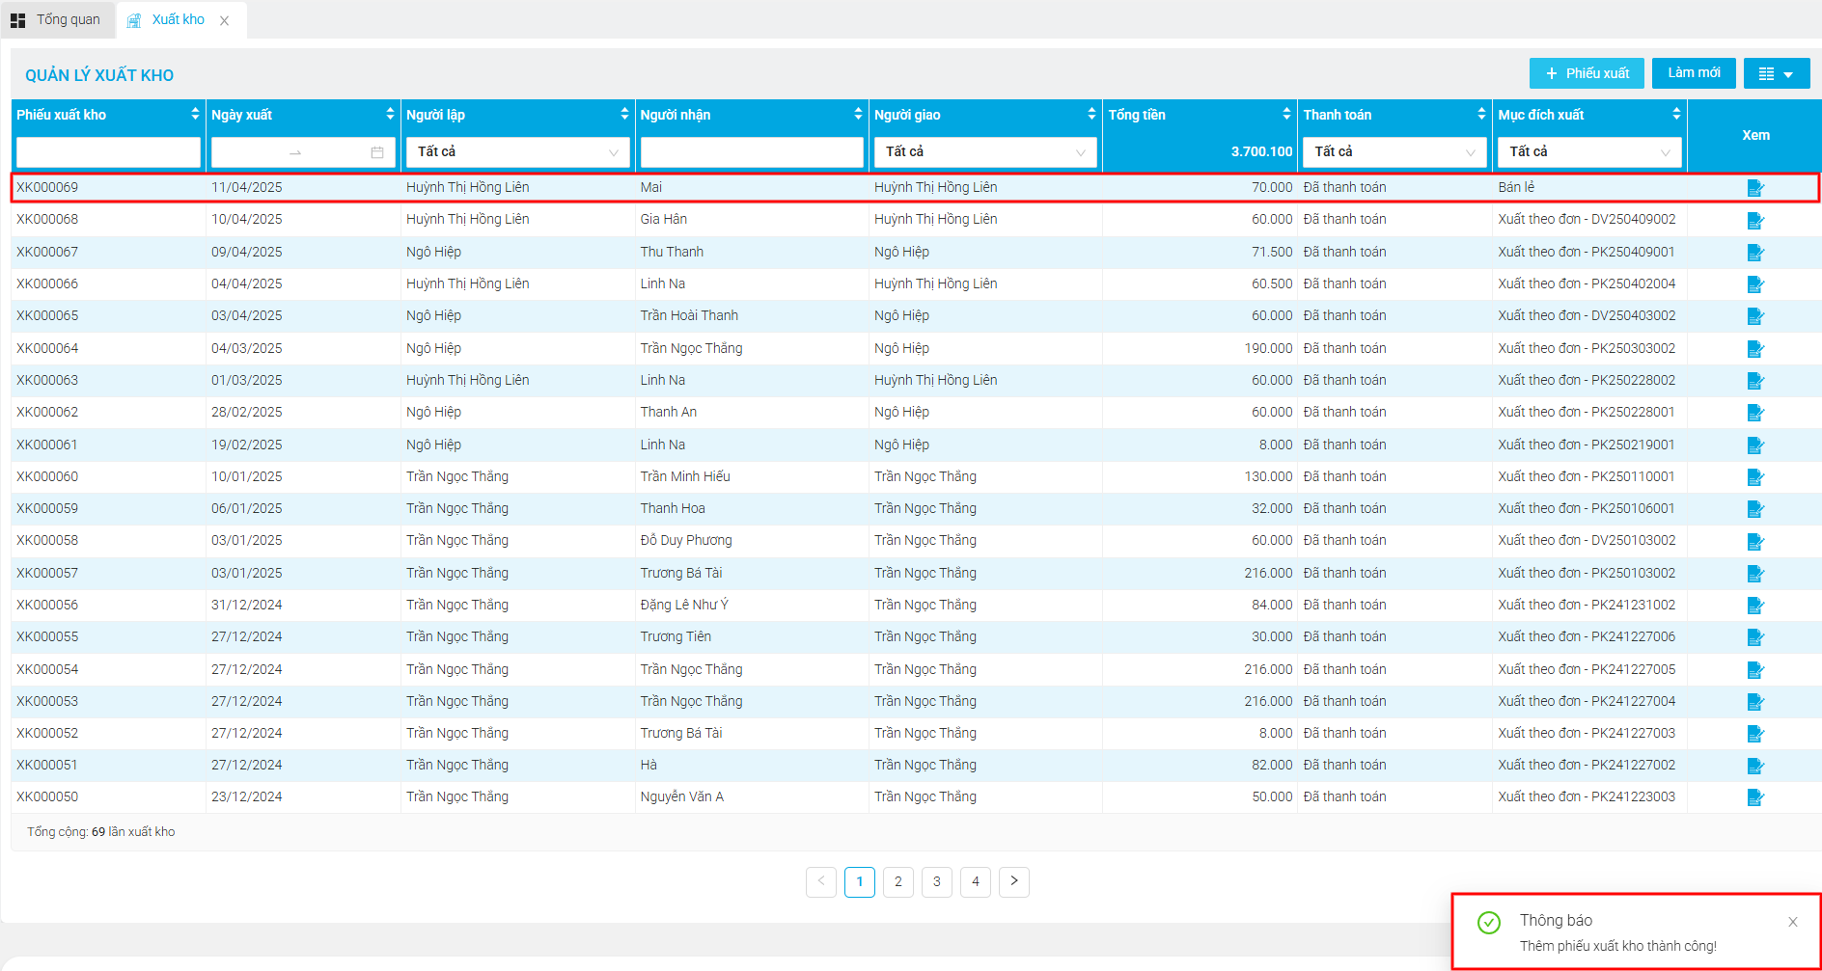
Task: Open view icon for slip XK000060
Action: pyautogui.click(x=1755, y=477)
